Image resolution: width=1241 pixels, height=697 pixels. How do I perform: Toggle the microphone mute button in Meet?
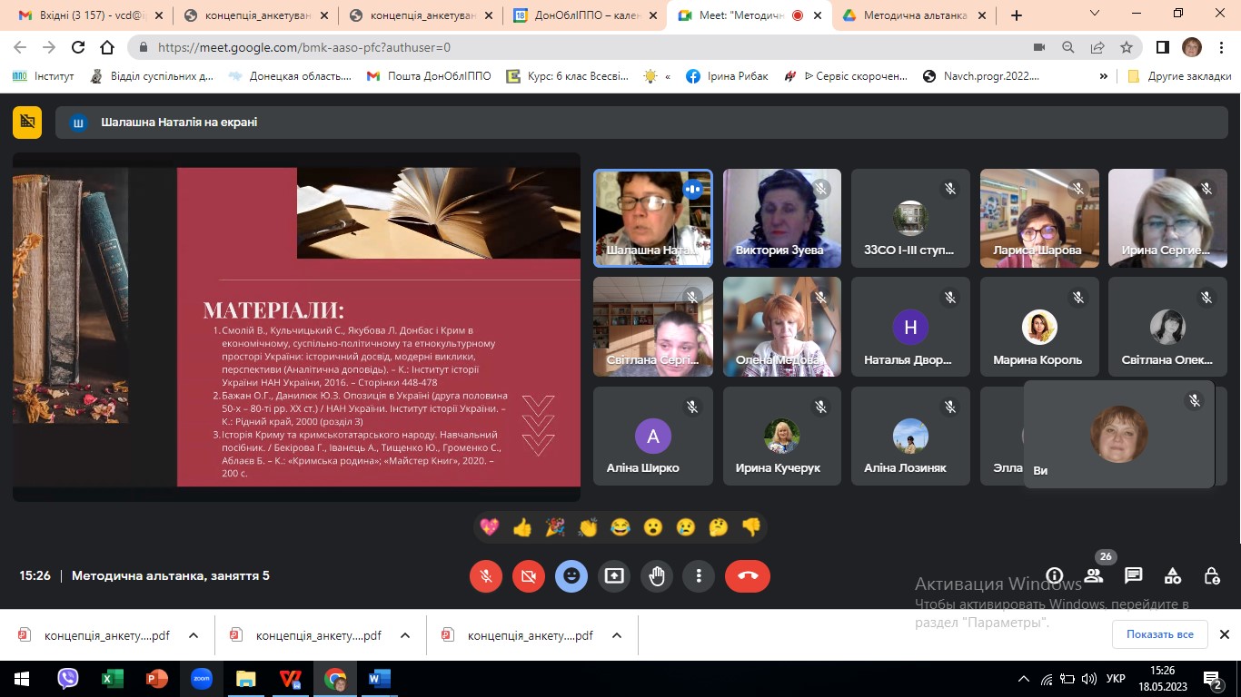[486, 575]
